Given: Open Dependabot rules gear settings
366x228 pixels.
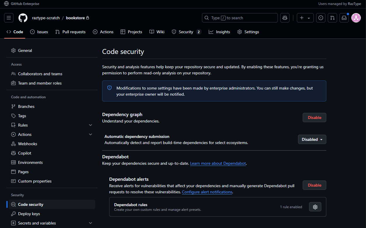Looking at the screenshot, I should (x=315, y=207).
